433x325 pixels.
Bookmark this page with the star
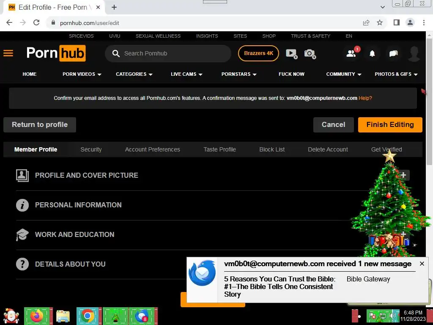coord(380,23)
